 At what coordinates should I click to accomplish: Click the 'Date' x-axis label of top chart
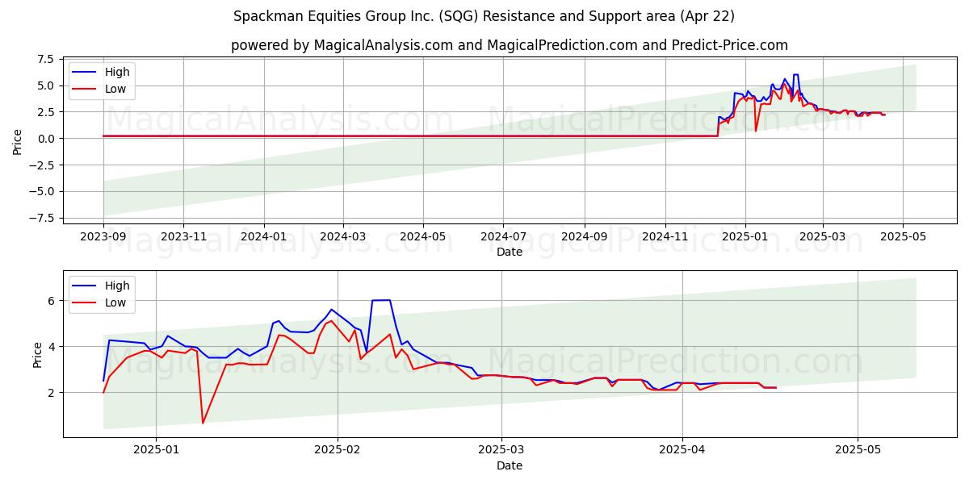pos(510,252)
